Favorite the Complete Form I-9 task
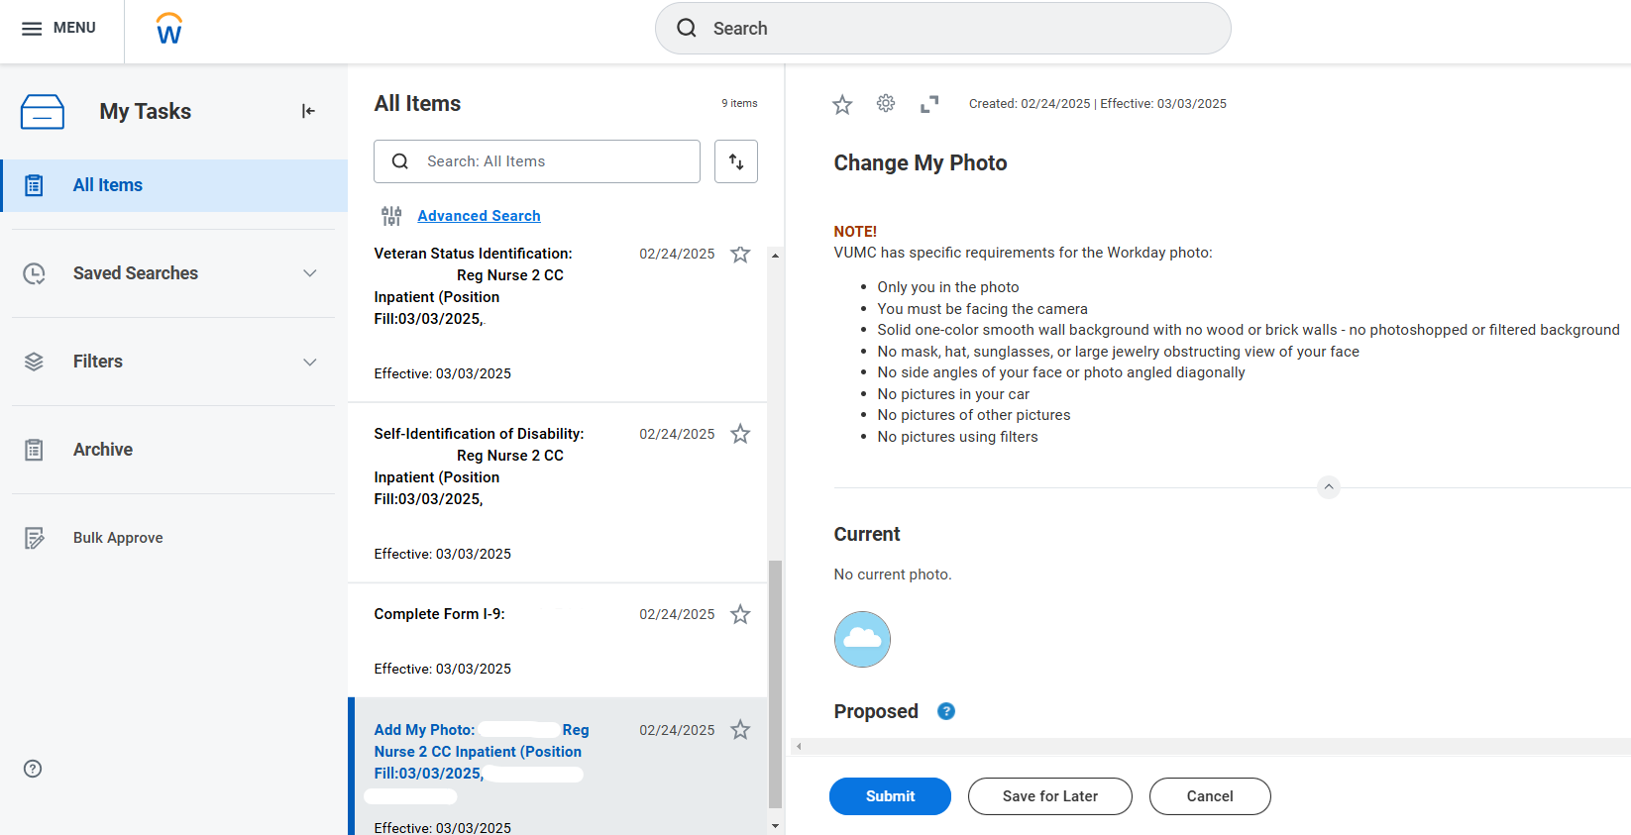Screen dimensions: 1631x835 pyautogui.click(x=740, y=615)
